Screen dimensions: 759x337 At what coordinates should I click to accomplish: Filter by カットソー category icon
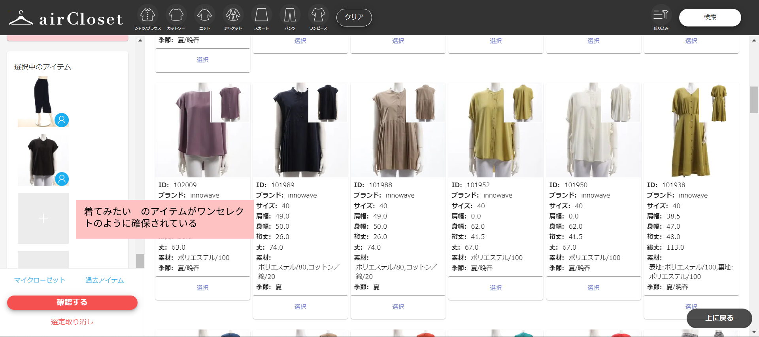click(176, 16)
